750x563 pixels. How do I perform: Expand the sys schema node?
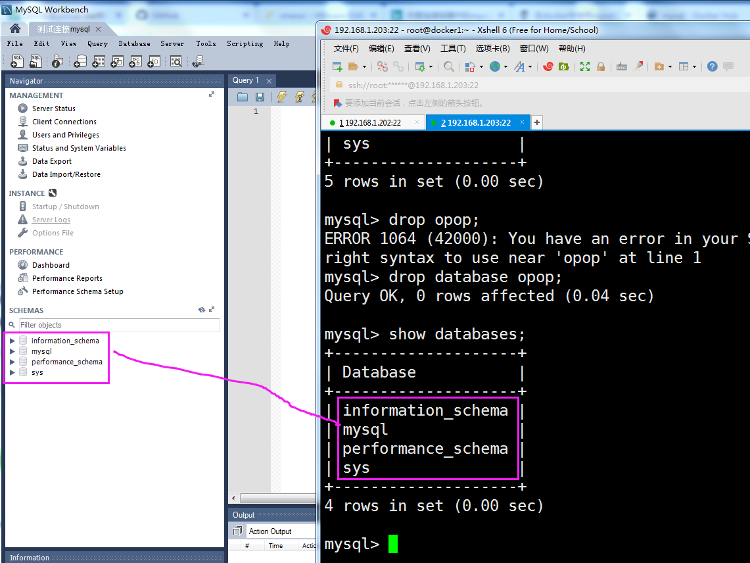click(12, 372)
